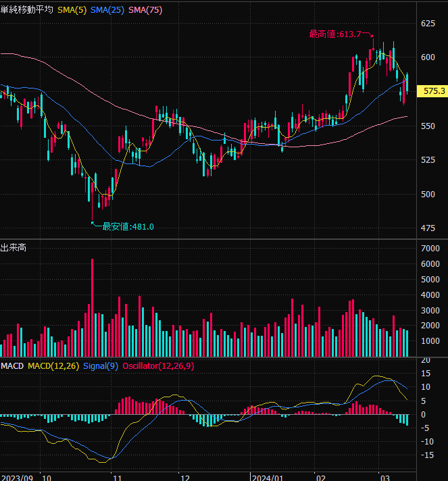448x481 pixels.
Task: Click the 出来高 volume panel title
Action: (14, 247)
